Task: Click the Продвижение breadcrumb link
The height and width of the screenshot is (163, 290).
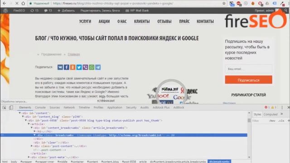Action: click(x=51, y=54)
